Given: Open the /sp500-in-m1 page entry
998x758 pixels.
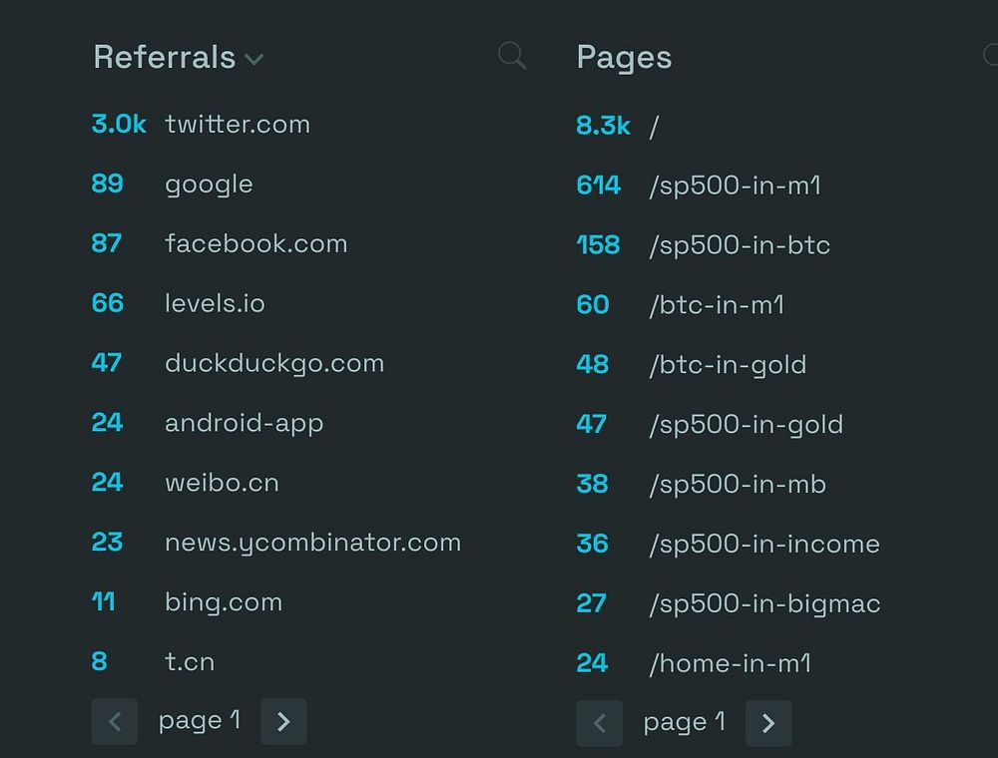Looking at the screenshot, I should click(735, 186).
